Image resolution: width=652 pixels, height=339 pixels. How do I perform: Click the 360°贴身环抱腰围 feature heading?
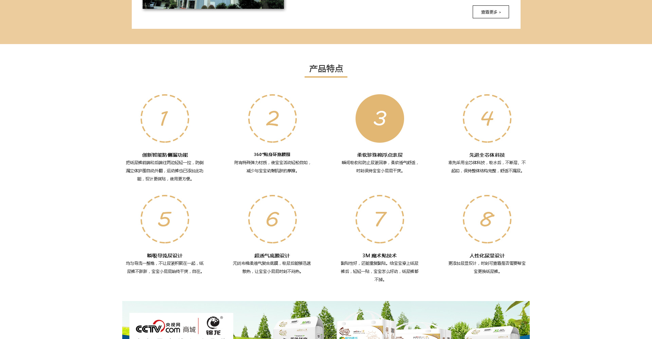[272, 155]
